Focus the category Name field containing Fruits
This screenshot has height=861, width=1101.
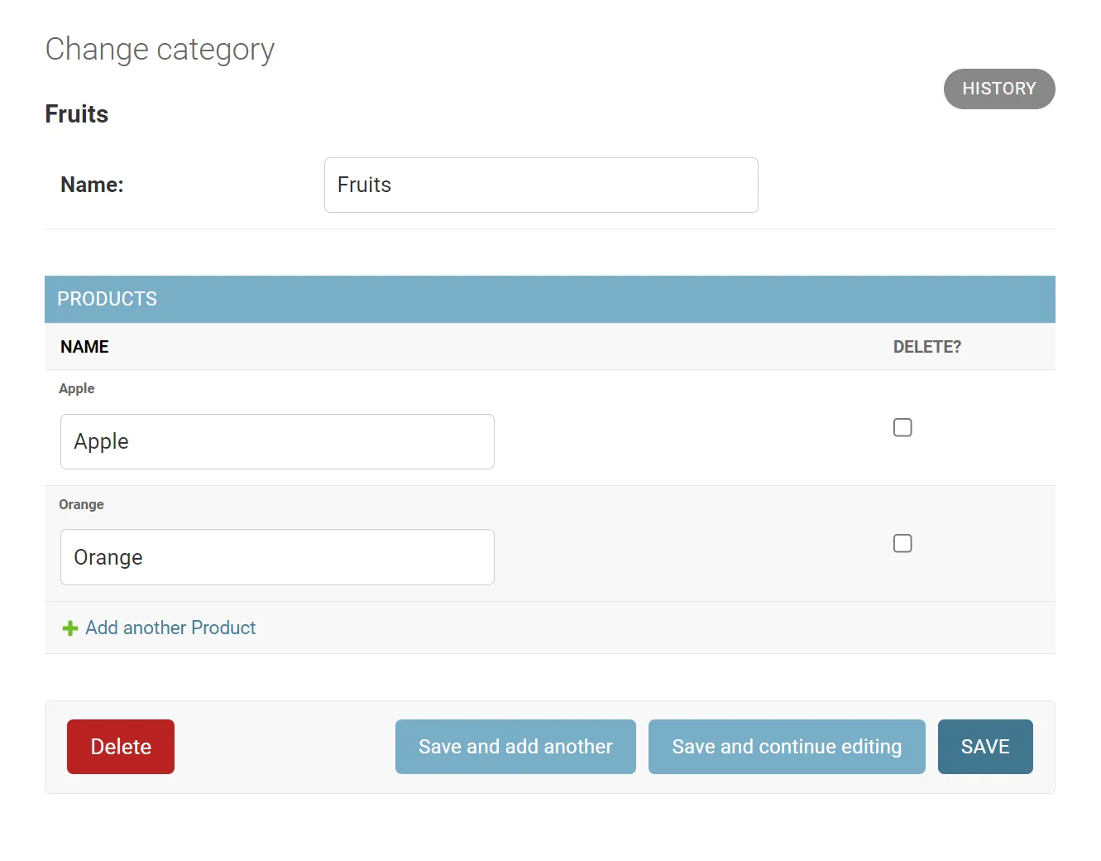click(x=541, y=185)
